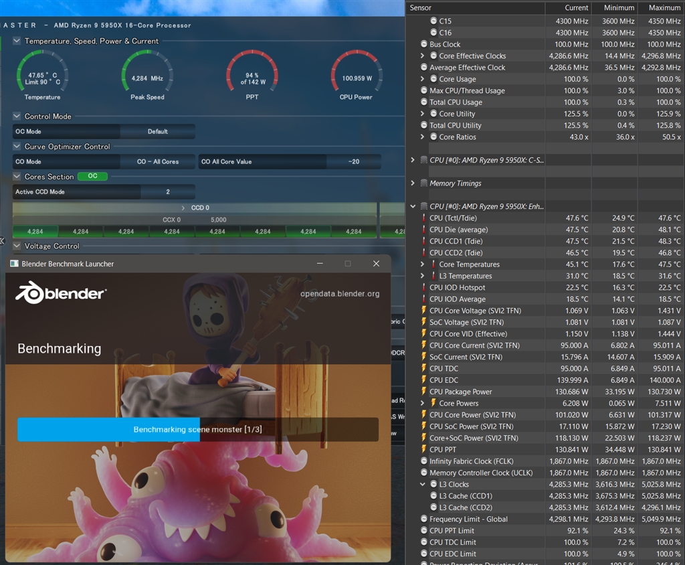The image size is (685, 565).
Task: Click the Current column header
Action: [x=568, y=7]
